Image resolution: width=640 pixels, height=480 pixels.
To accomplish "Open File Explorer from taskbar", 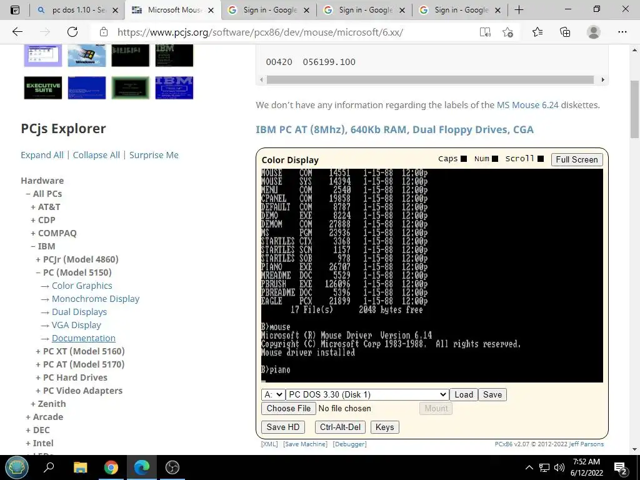I will click(80, 467).
